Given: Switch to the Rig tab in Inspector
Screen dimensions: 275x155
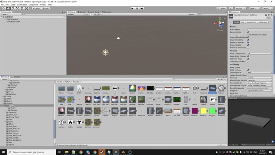Looking at the screenshot, I should (242, 22).
